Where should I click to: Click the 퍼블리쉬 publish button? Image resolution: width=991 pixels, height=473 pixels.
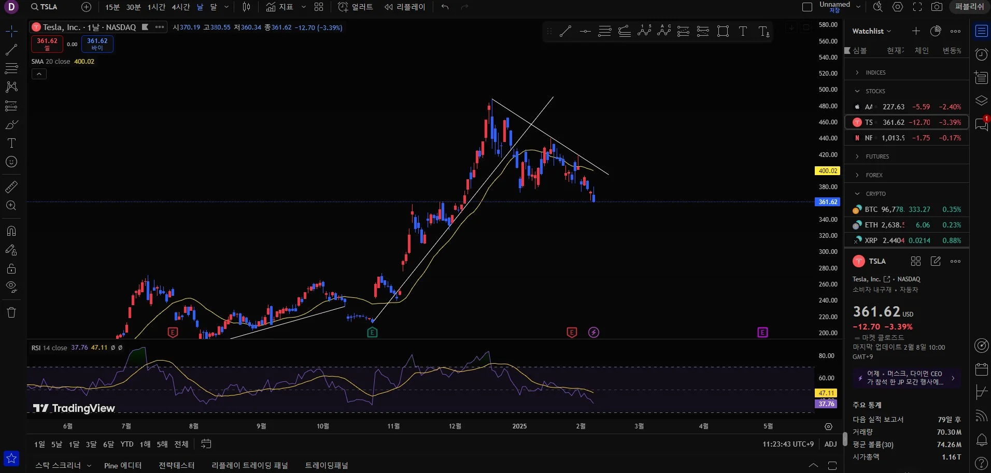pyautogui.click(x=969, y=7)
